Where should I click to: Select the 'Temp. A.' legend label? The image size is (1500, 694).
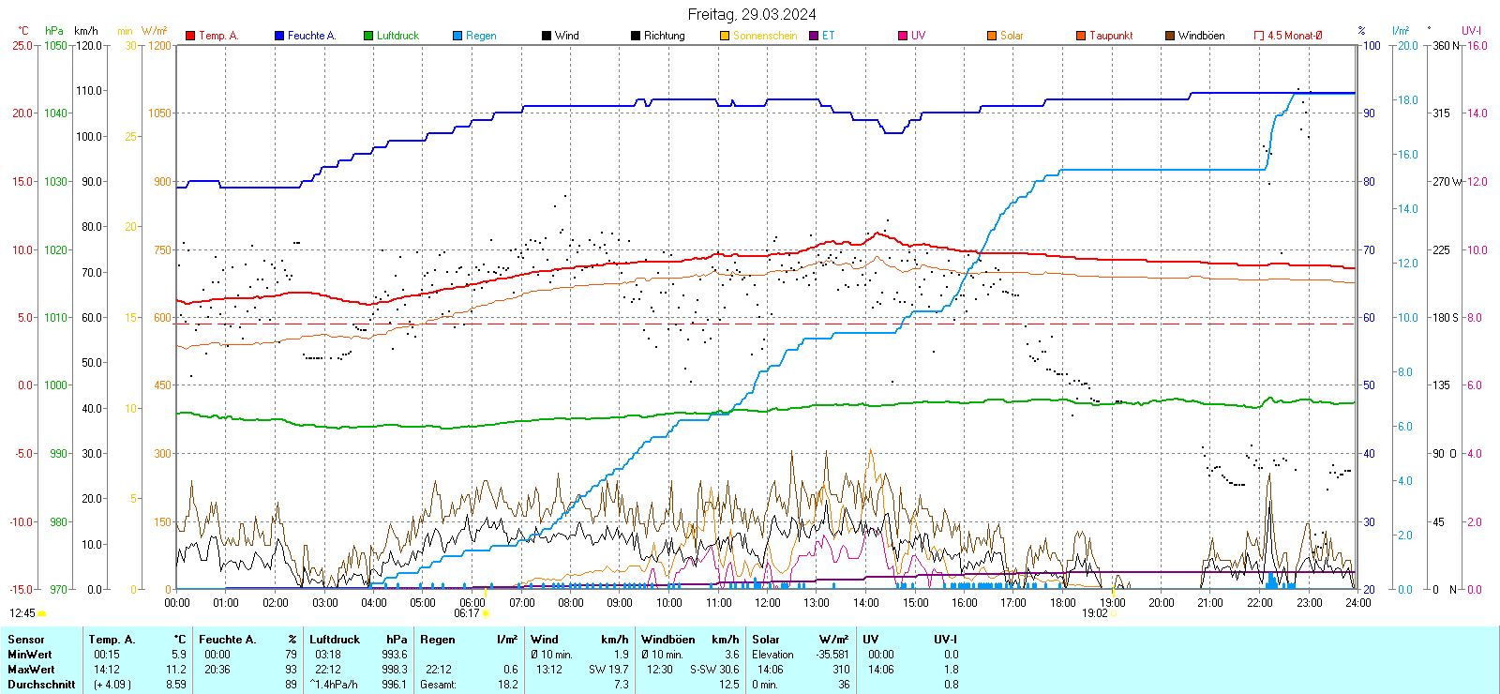pyautogui.click(x=218, y=36)
